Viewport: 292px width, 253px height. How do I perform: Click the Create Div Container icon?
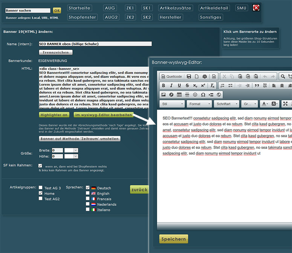click(x=265, y=86)
